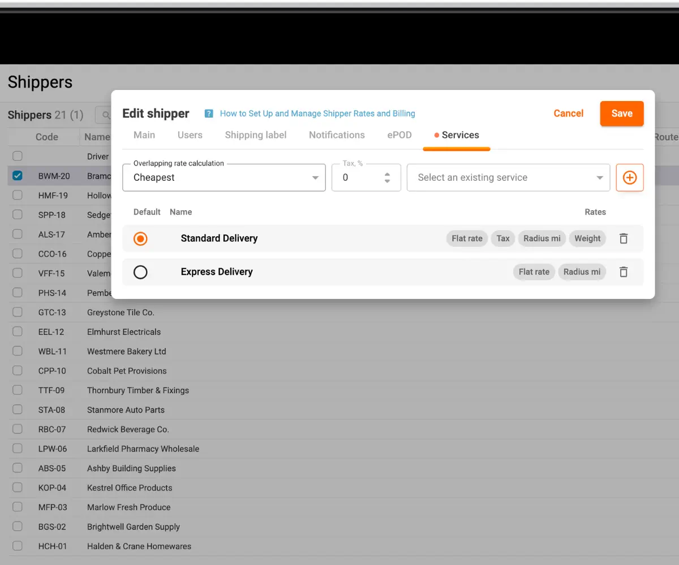The image size is (679, 565).
Task: Click the Weight tag on Standard Delivery
Action: click(587, 238)
